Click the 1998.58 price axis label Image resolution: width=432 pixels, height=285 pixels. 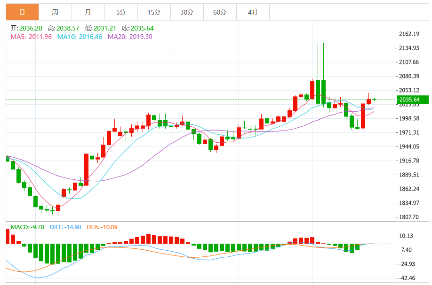(409, 118)
